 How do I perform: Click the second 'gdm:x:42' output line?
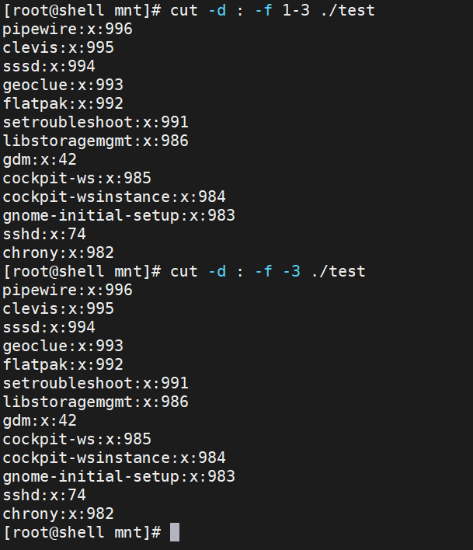pyautogui.click(x=40, y=421)
